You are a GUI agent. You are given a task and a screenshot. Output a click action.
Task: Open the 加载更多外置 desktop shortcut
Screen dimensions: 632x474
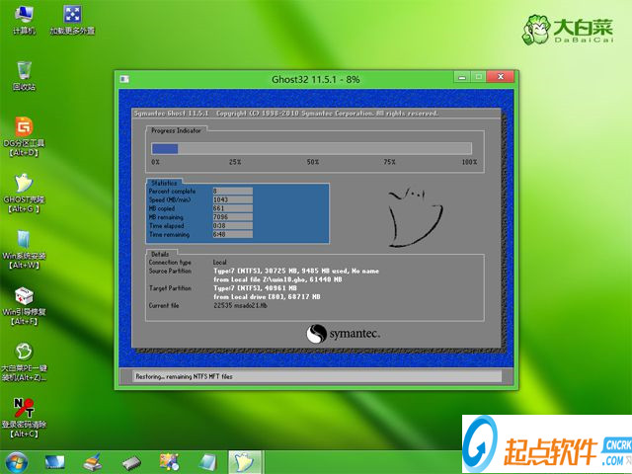72,16
